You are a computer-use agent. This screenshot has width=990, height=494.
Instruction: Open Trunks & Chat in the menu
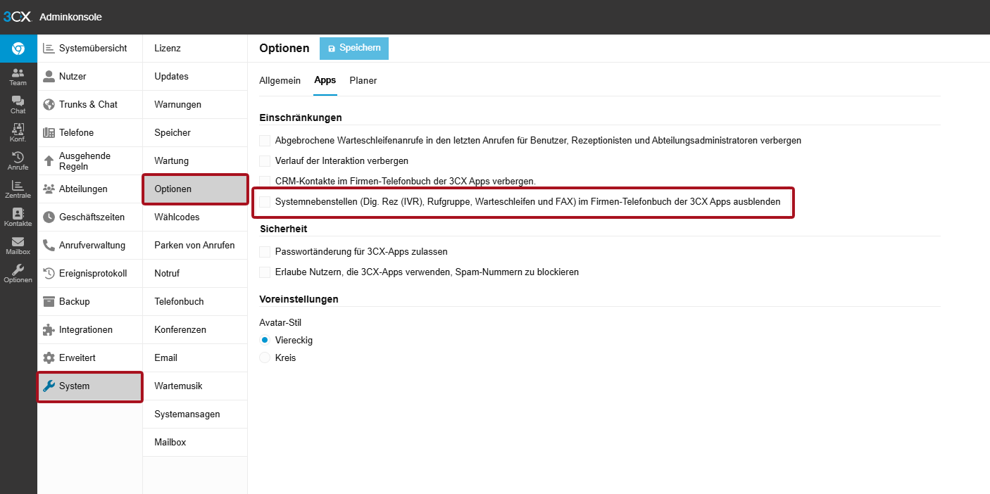[x=88, y=104]
